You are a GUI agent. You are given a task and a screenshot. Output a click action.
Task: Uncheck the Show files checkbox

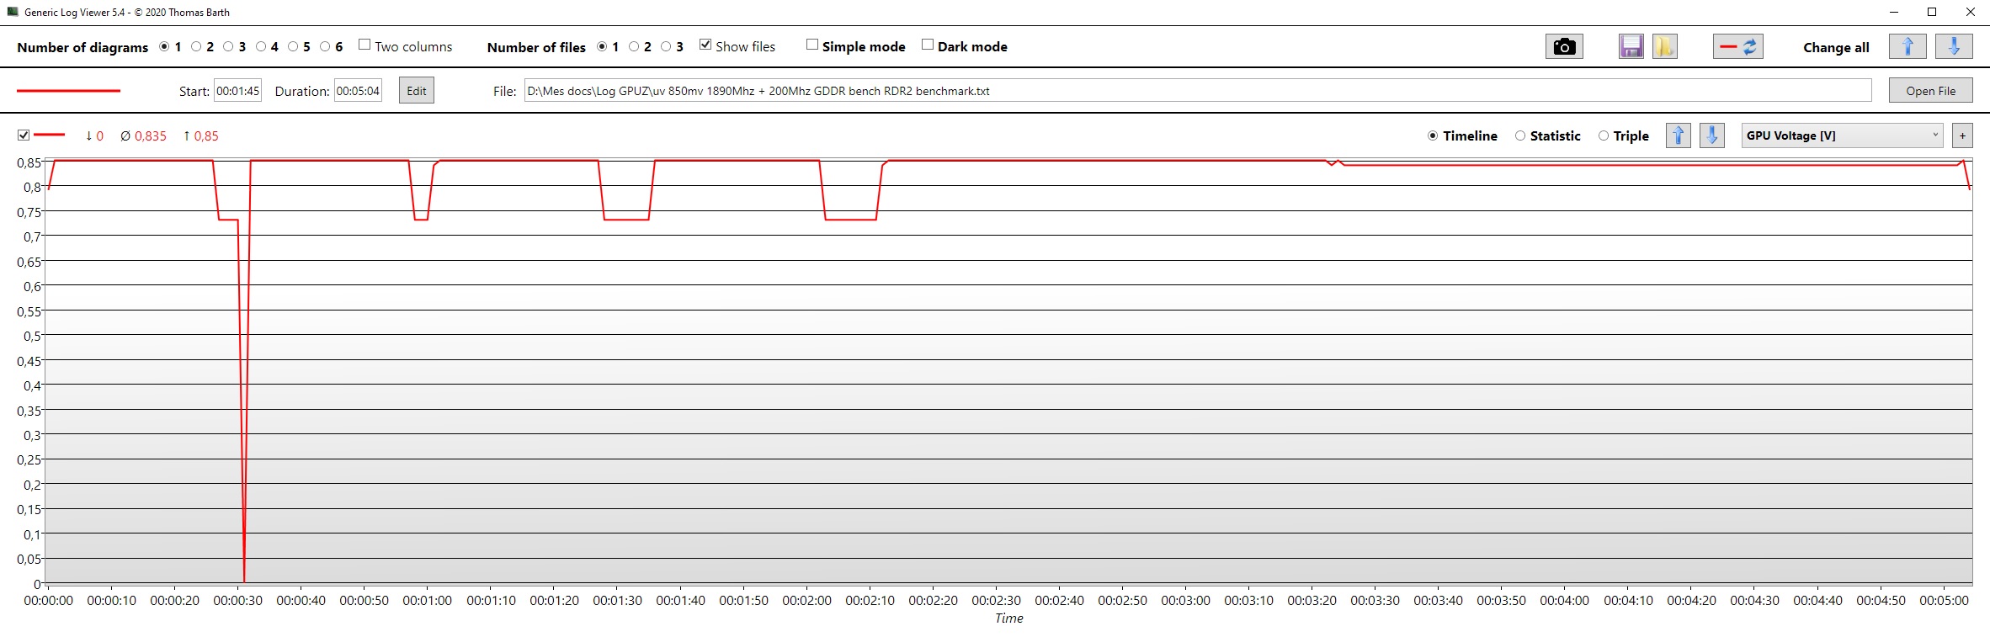[x=705, y=45]
